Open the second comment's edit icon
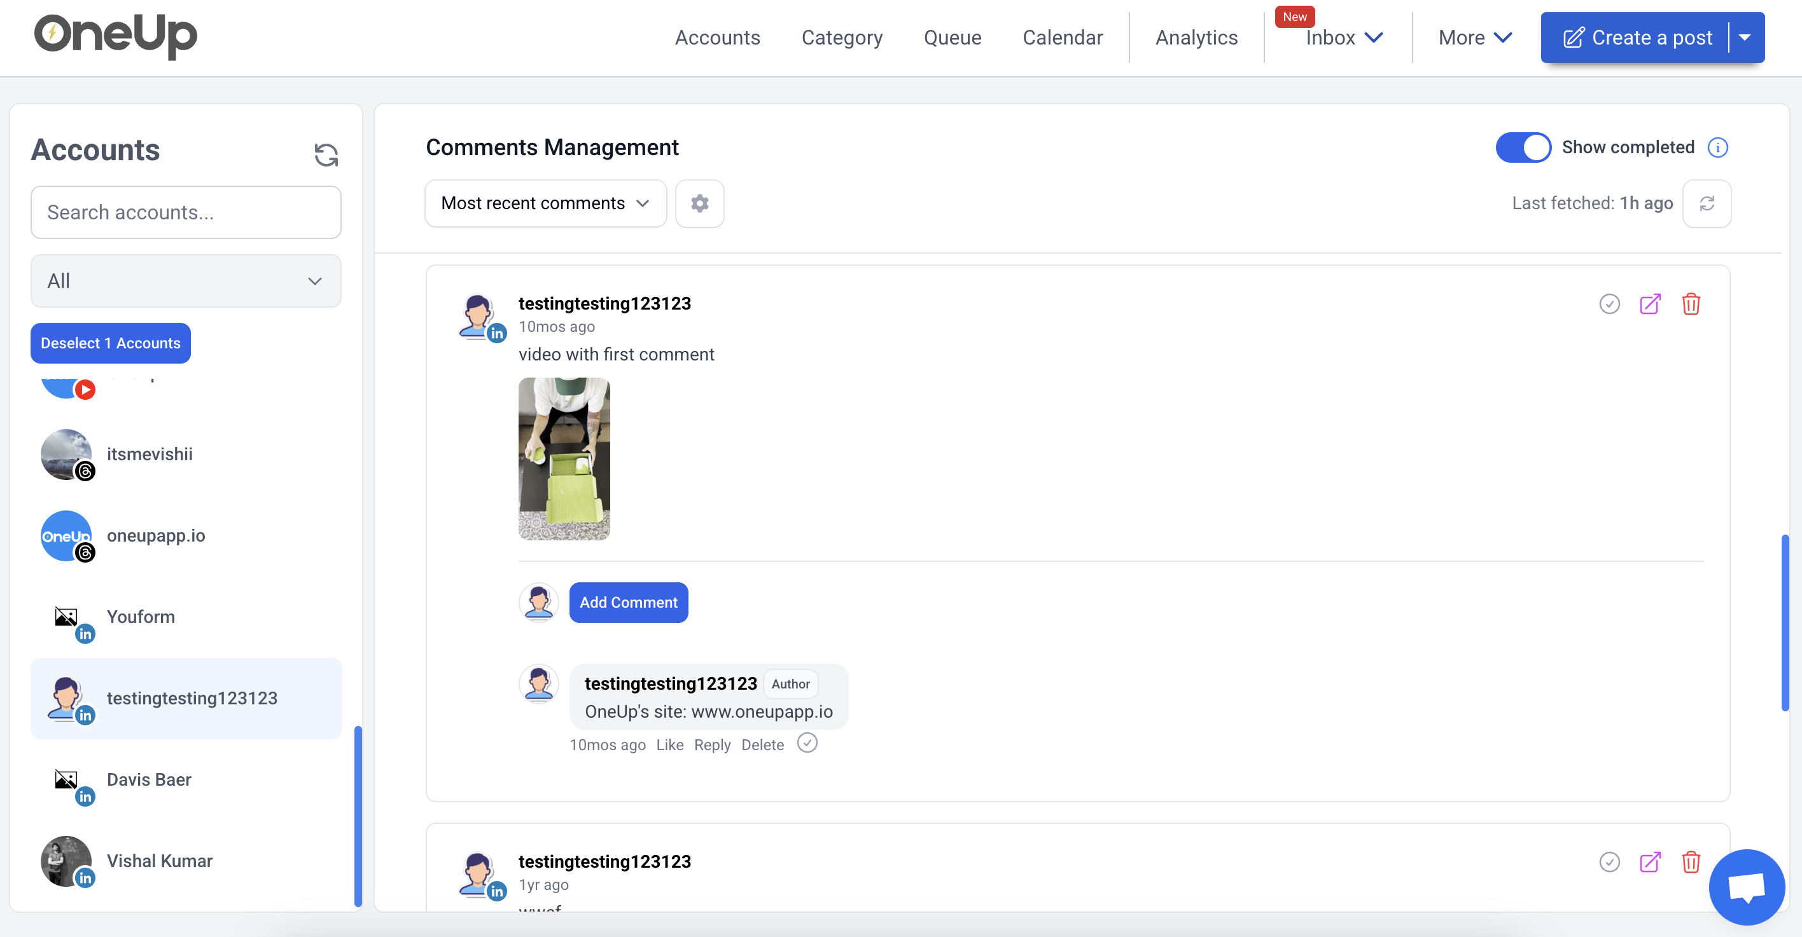Image resolution: width=1802 pixels, height=937 pixels. pos(1651,862)
